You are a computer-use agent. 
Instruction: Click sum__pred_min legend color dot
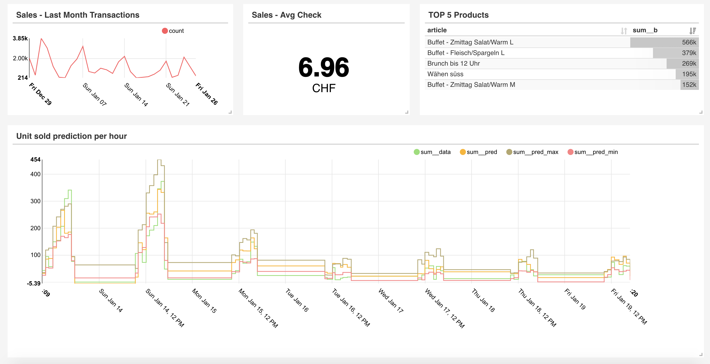[570, 152]
